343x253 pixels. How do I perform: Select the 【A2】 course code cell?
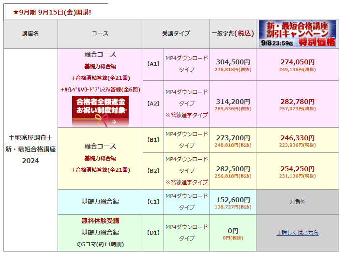[153, 104]
